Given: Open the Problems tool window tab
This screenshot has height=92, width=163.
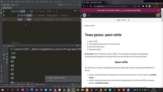Looking at the screenshot, I should tap(21, 84).
